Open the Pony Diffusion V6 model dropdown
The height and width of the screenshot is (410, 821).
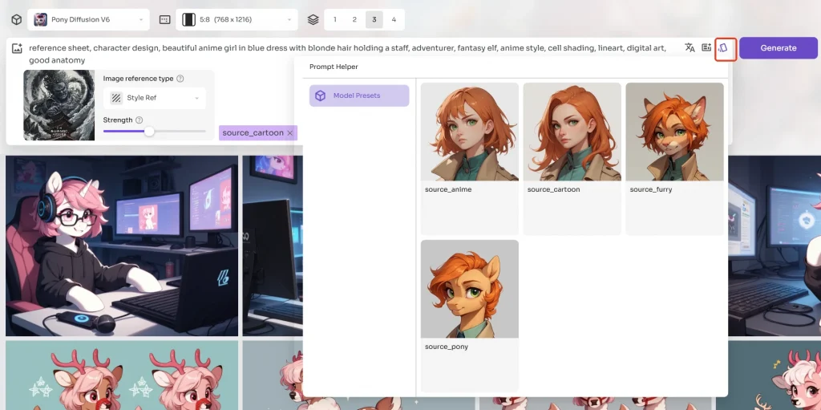[88, 20]
